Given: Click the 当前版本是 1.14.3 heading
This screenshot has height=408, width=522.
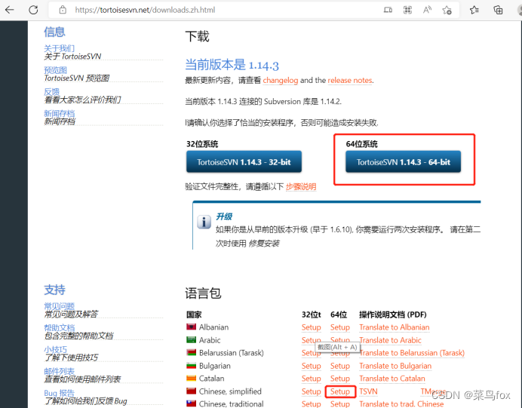Looking at the screenshot, I should (232, 65).
